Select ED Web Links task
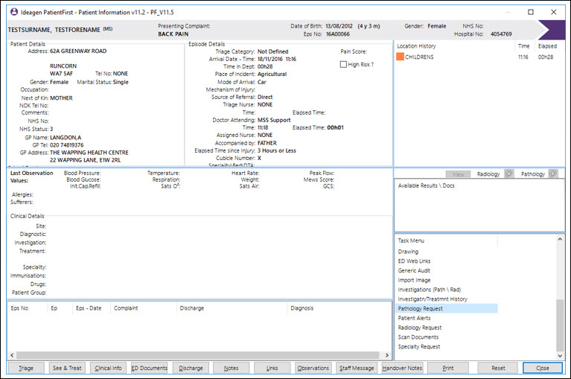 click(414, 261)
